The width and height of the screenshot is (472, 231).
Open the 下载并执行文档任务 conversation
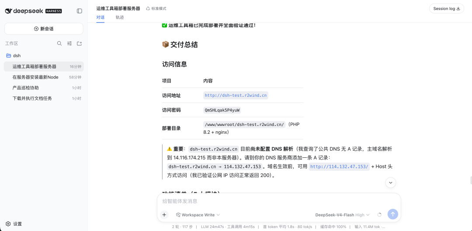click(44, 98)
